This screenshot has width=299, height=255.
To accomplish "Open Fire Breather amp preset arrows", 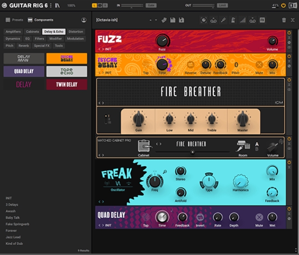I will tap(101, 103).
